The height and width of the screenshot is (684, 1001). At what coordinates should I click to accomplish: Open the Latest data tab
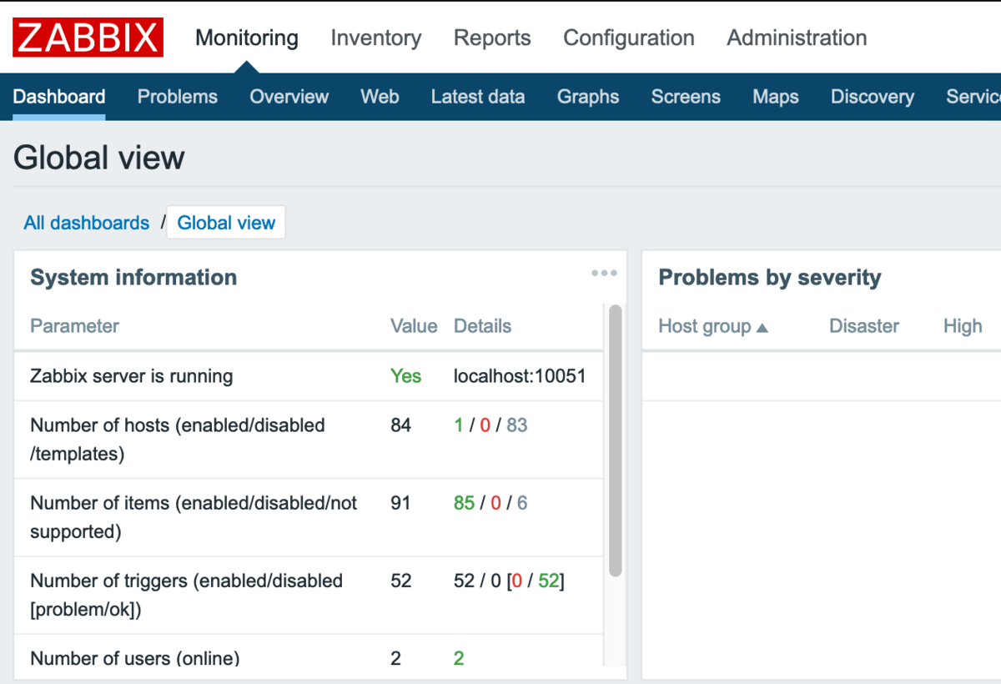[478, 97]
